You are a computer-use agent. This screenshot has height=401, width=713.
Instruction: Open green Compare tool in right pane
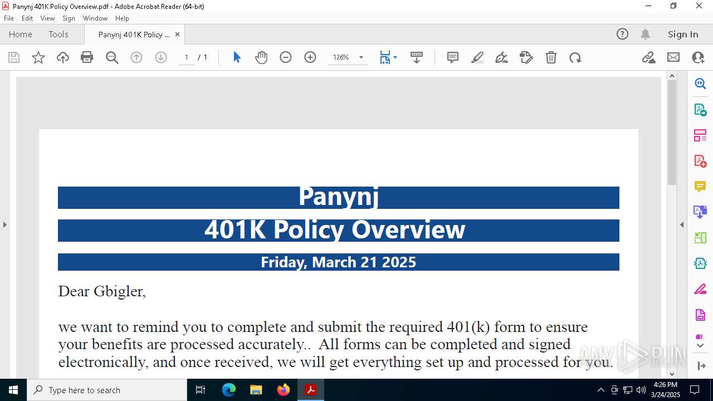[x=700, y=238]
